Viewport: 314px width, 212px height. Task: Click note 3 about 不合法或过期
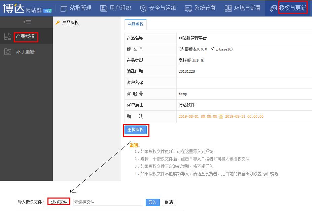tap(174, 166)
